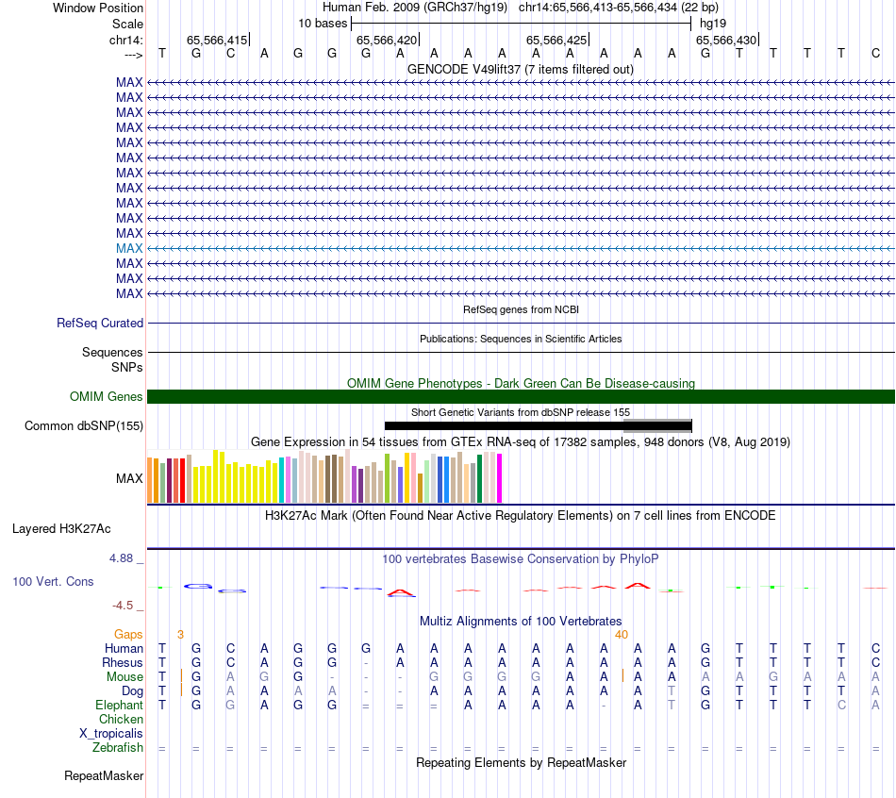Select the Human alignment row label

tap(124, 649)
